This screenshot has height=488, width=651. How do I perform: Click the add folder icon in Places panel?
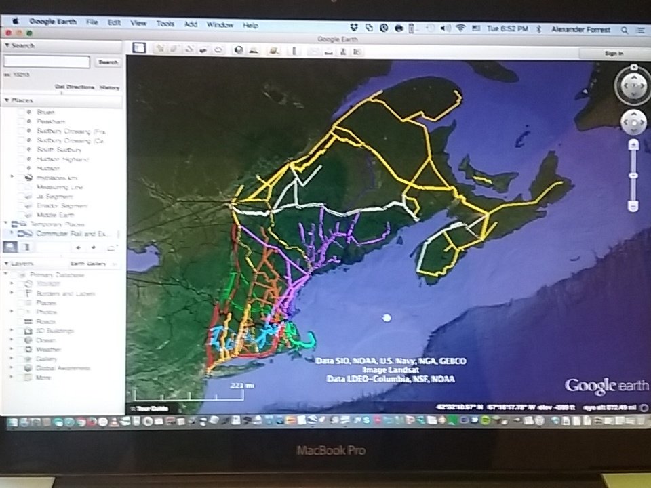[x=111, y=248]
